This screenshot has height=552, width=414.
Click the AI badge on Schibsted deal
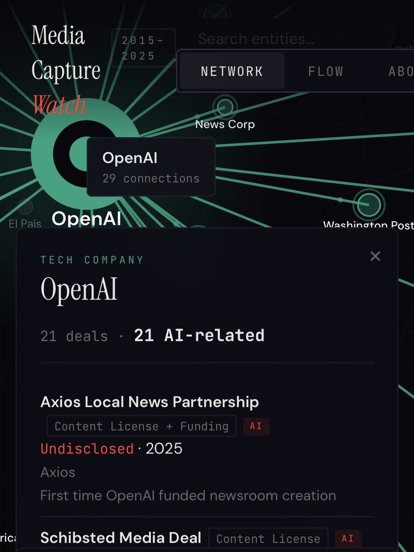tap(348, 539)
